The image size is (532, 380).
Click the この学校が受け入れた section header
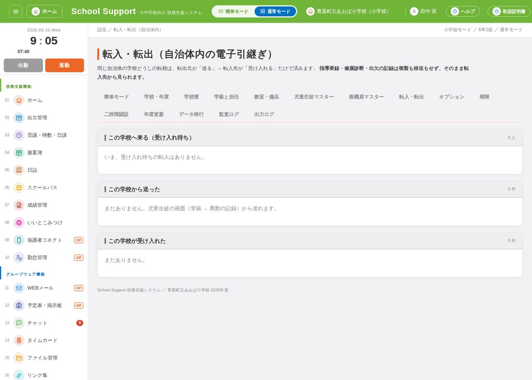click(x=310, y=241)
